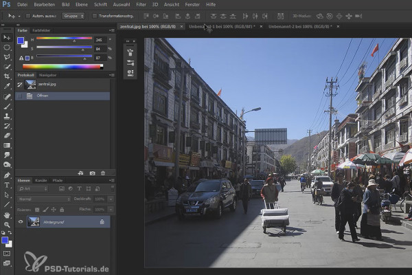Open the Ebene menu
The image size is (412, 275).
point(82,5)
